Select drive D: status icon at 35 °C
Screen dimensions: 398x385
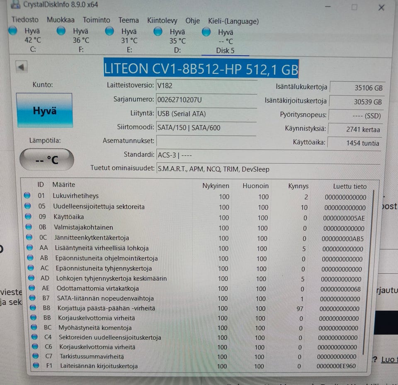coord(158,32)
